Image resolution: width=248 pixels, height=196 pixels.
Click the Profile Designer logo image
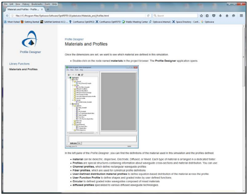pyautogui.click(x=30, y=39)
